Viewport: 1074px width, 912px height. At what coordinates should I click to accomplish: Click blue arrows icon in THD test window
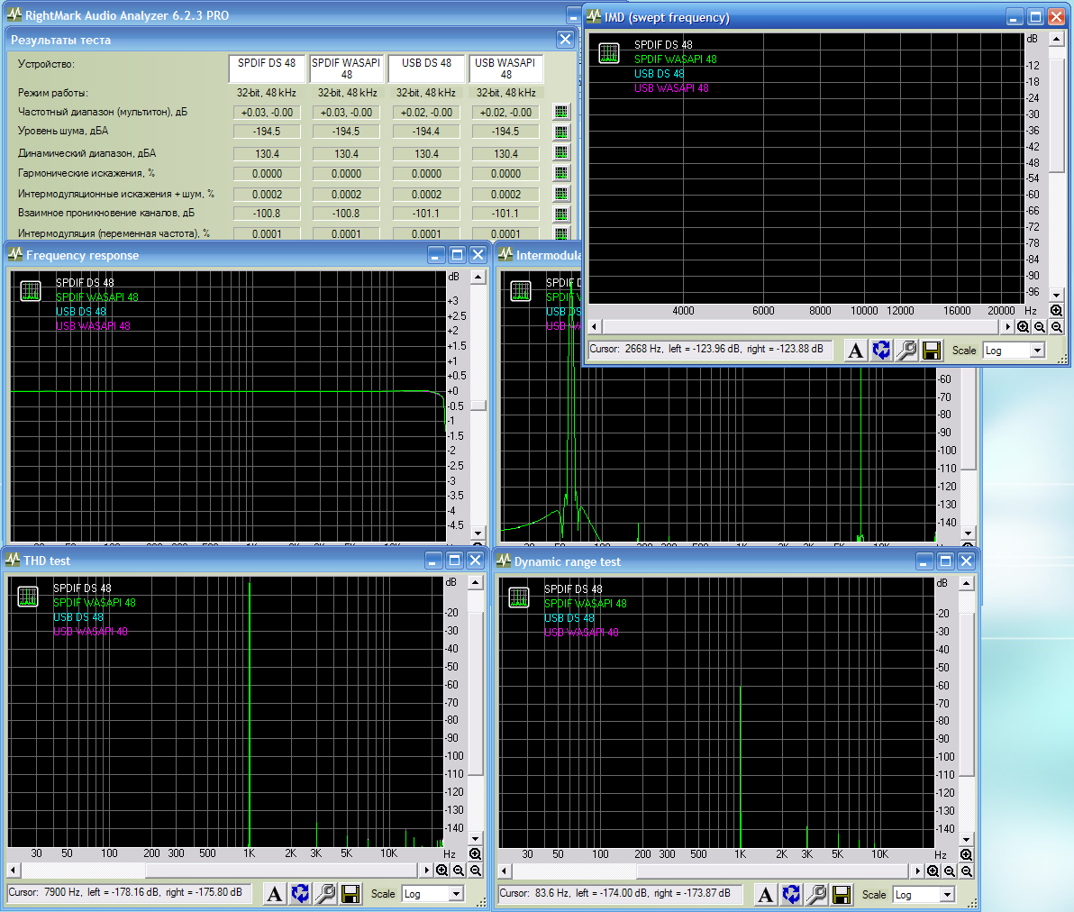[301, 893]
